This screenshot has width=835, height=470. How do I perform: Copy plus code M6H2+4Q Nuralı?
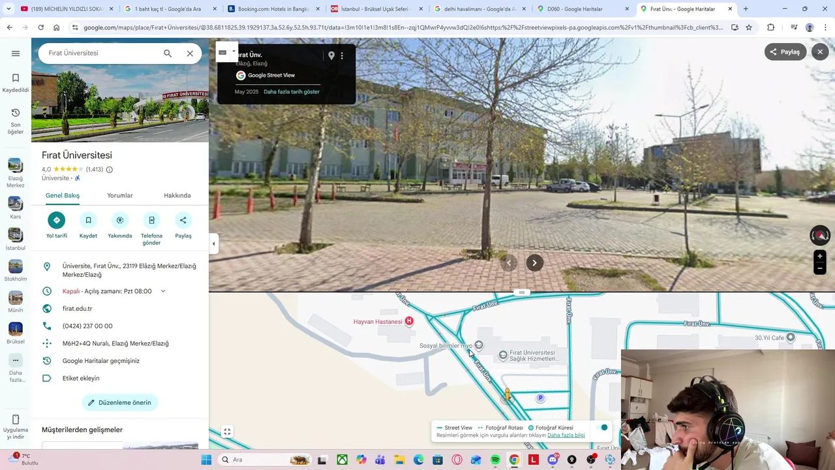[x=115, y=343]
